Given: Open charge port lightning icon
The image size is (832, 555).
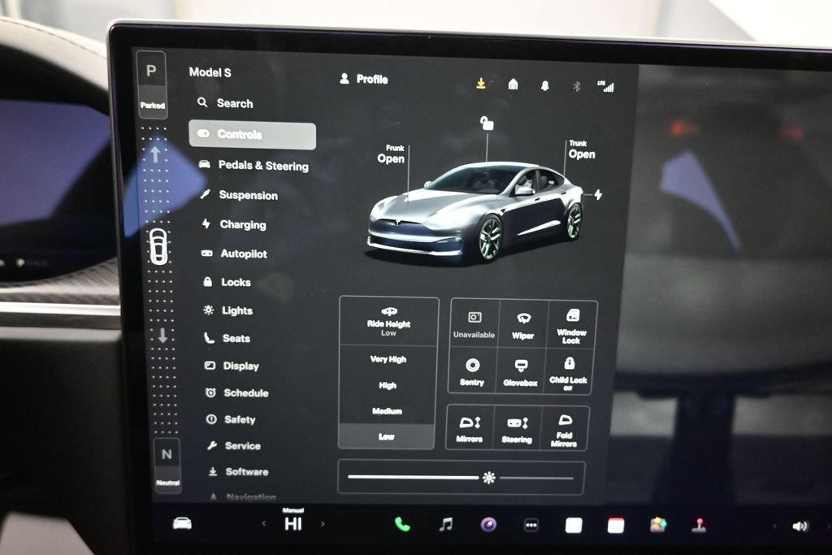Looking at the screenshot, I should (x=599, y=195).
